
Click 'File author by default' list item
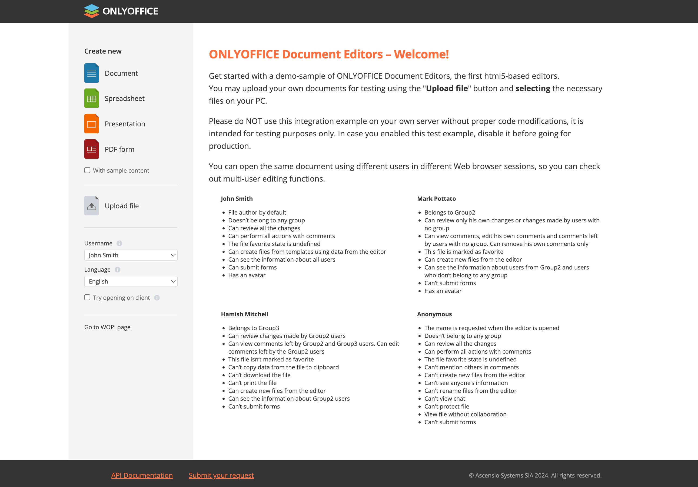[x=257, y=212]
